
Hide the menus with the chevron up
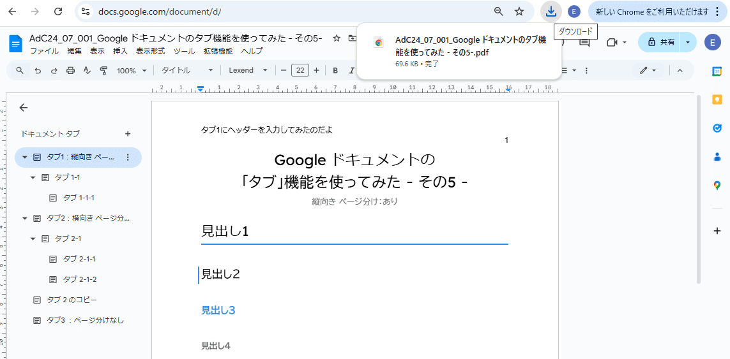680,71
